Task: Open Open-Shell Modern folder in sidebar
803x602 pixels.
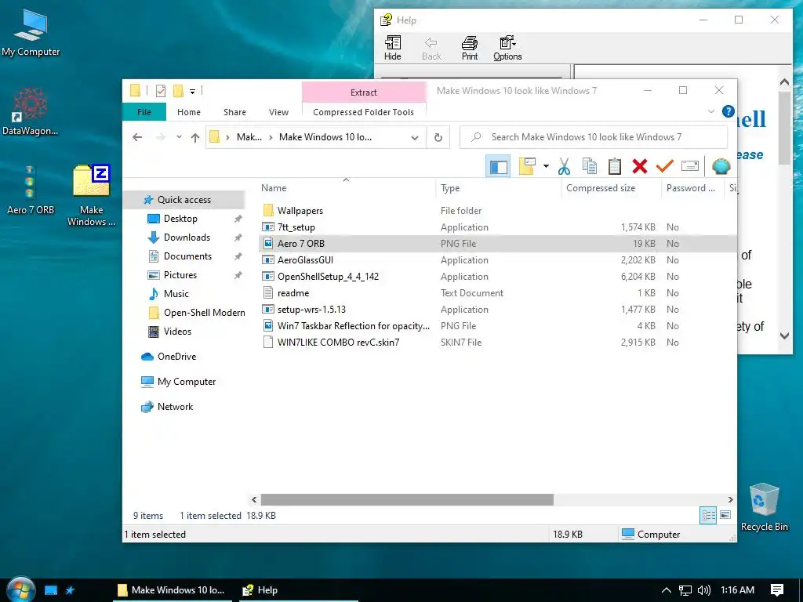Action: pos(205,313)
